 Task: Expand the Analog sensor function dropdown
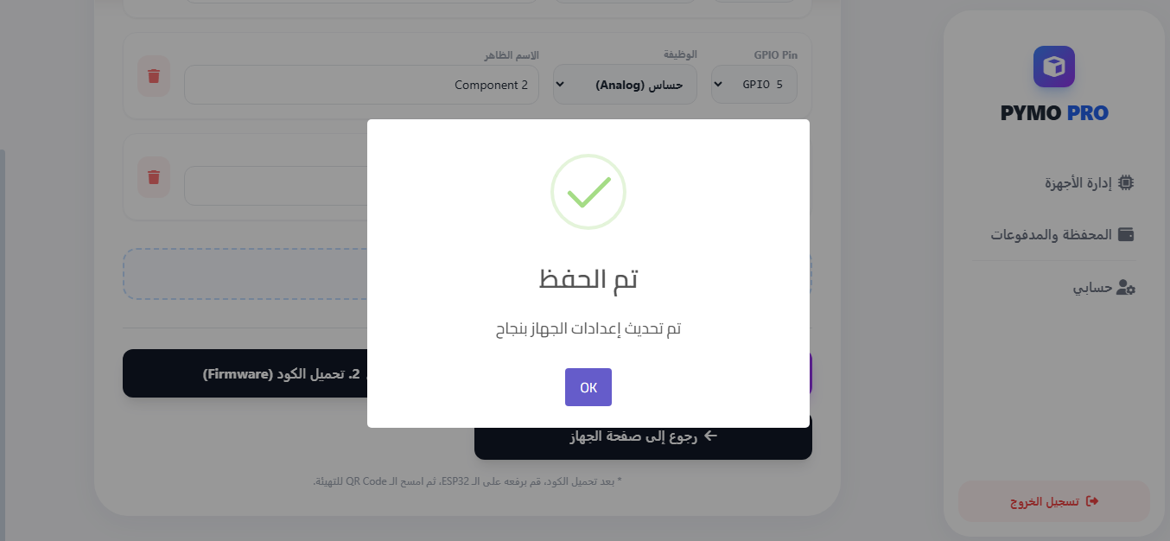coord(625,85)
